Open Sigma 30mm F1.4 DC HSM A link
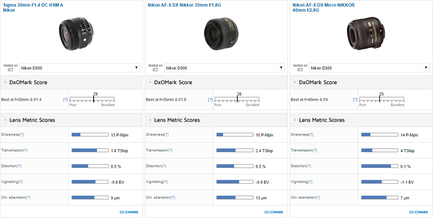The image size is (433, 218). pos(33,8)
